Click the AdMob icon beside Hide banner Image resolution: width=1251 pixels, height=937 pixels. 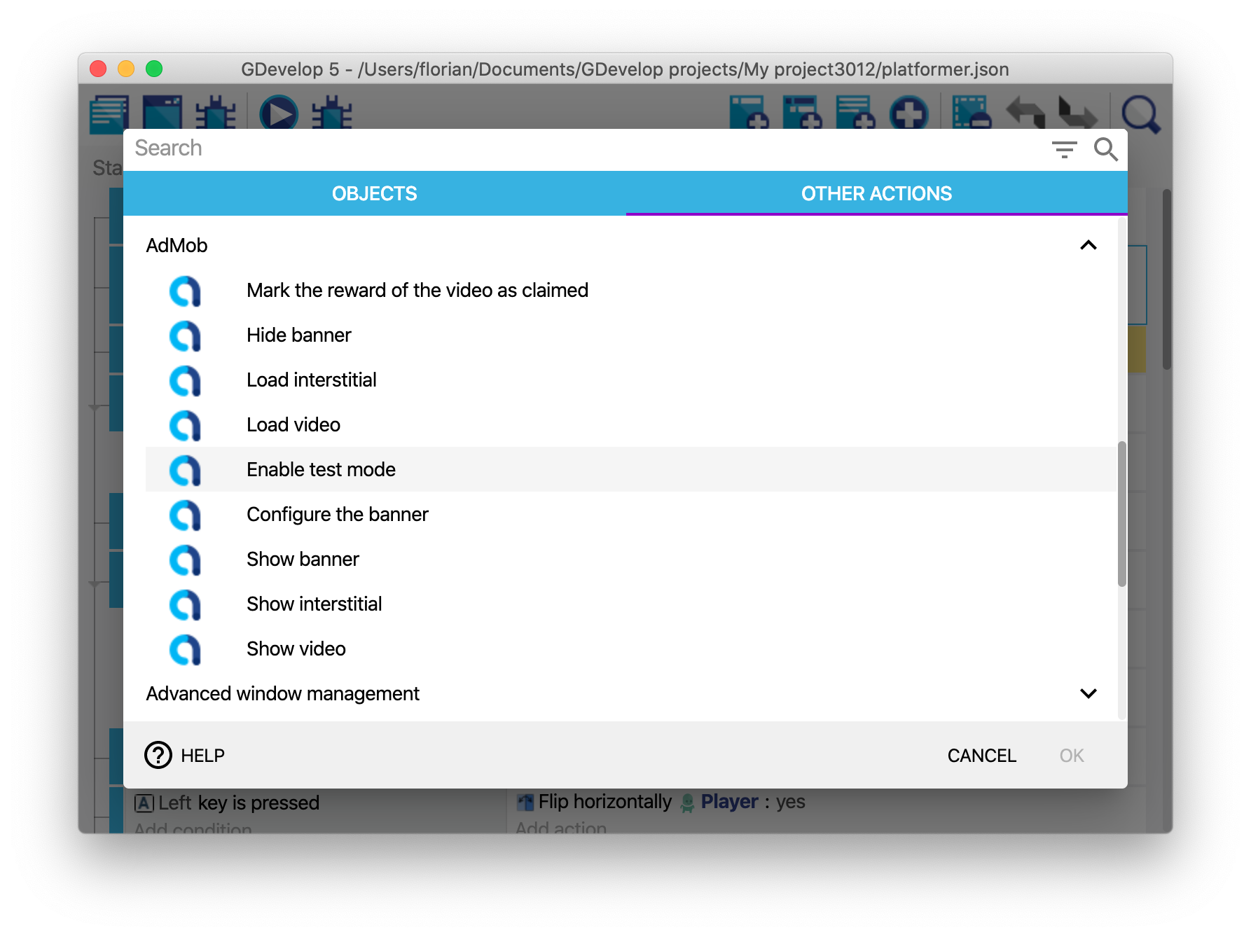pos(185,335)
